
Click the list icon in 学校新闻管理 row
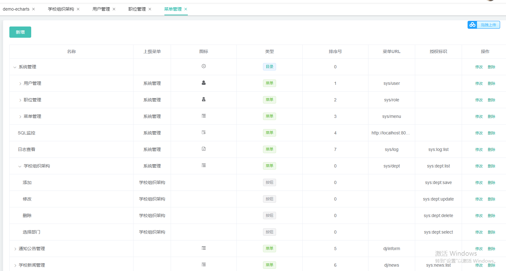[x=204, y=264]
